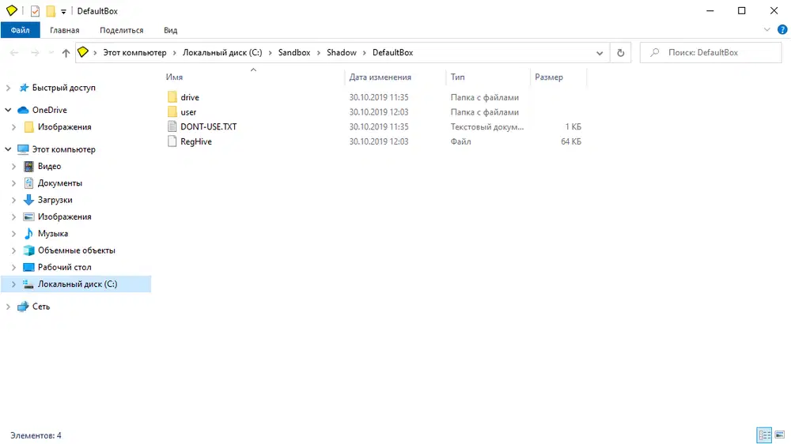
Task: Click the Поиск: DefaultBox search field
Action: point(711,52)
